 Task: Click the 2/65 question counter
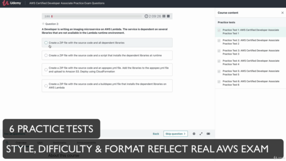pos(47,17)
